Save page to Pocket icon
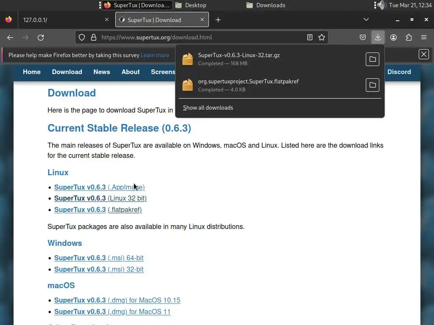Screen dimensions: 434x325 point(363,37)
